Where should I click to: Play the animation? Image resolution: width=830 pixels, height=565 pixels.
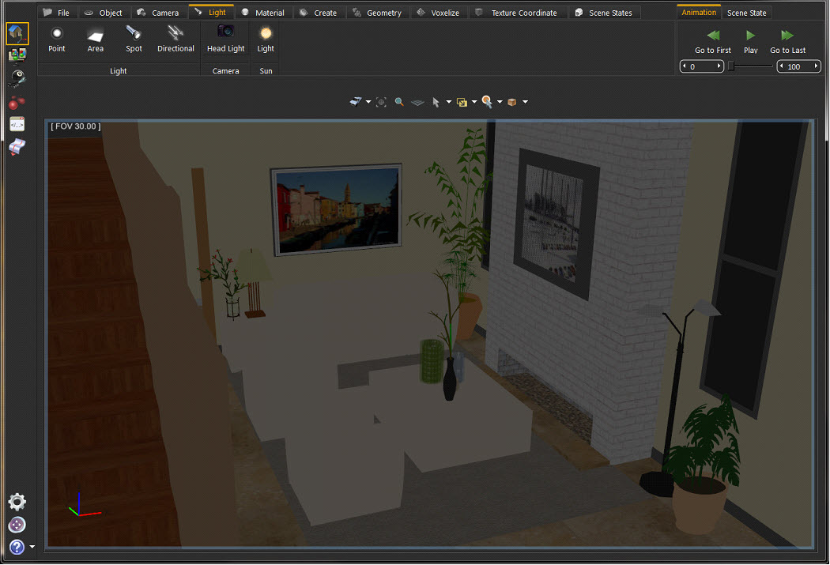pos(751,41)
